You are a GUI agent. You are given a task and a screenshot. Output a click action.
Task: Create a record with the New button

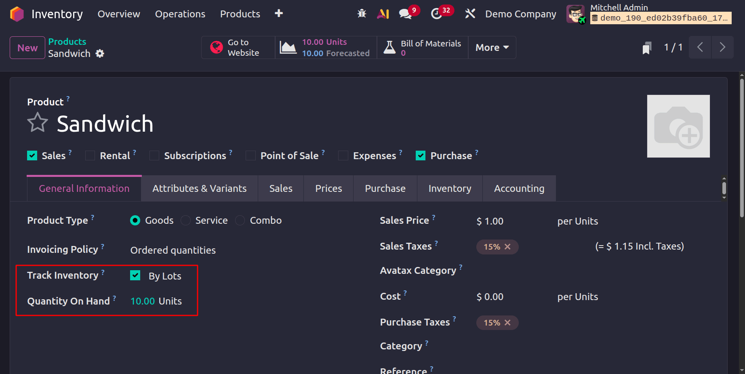27,47
